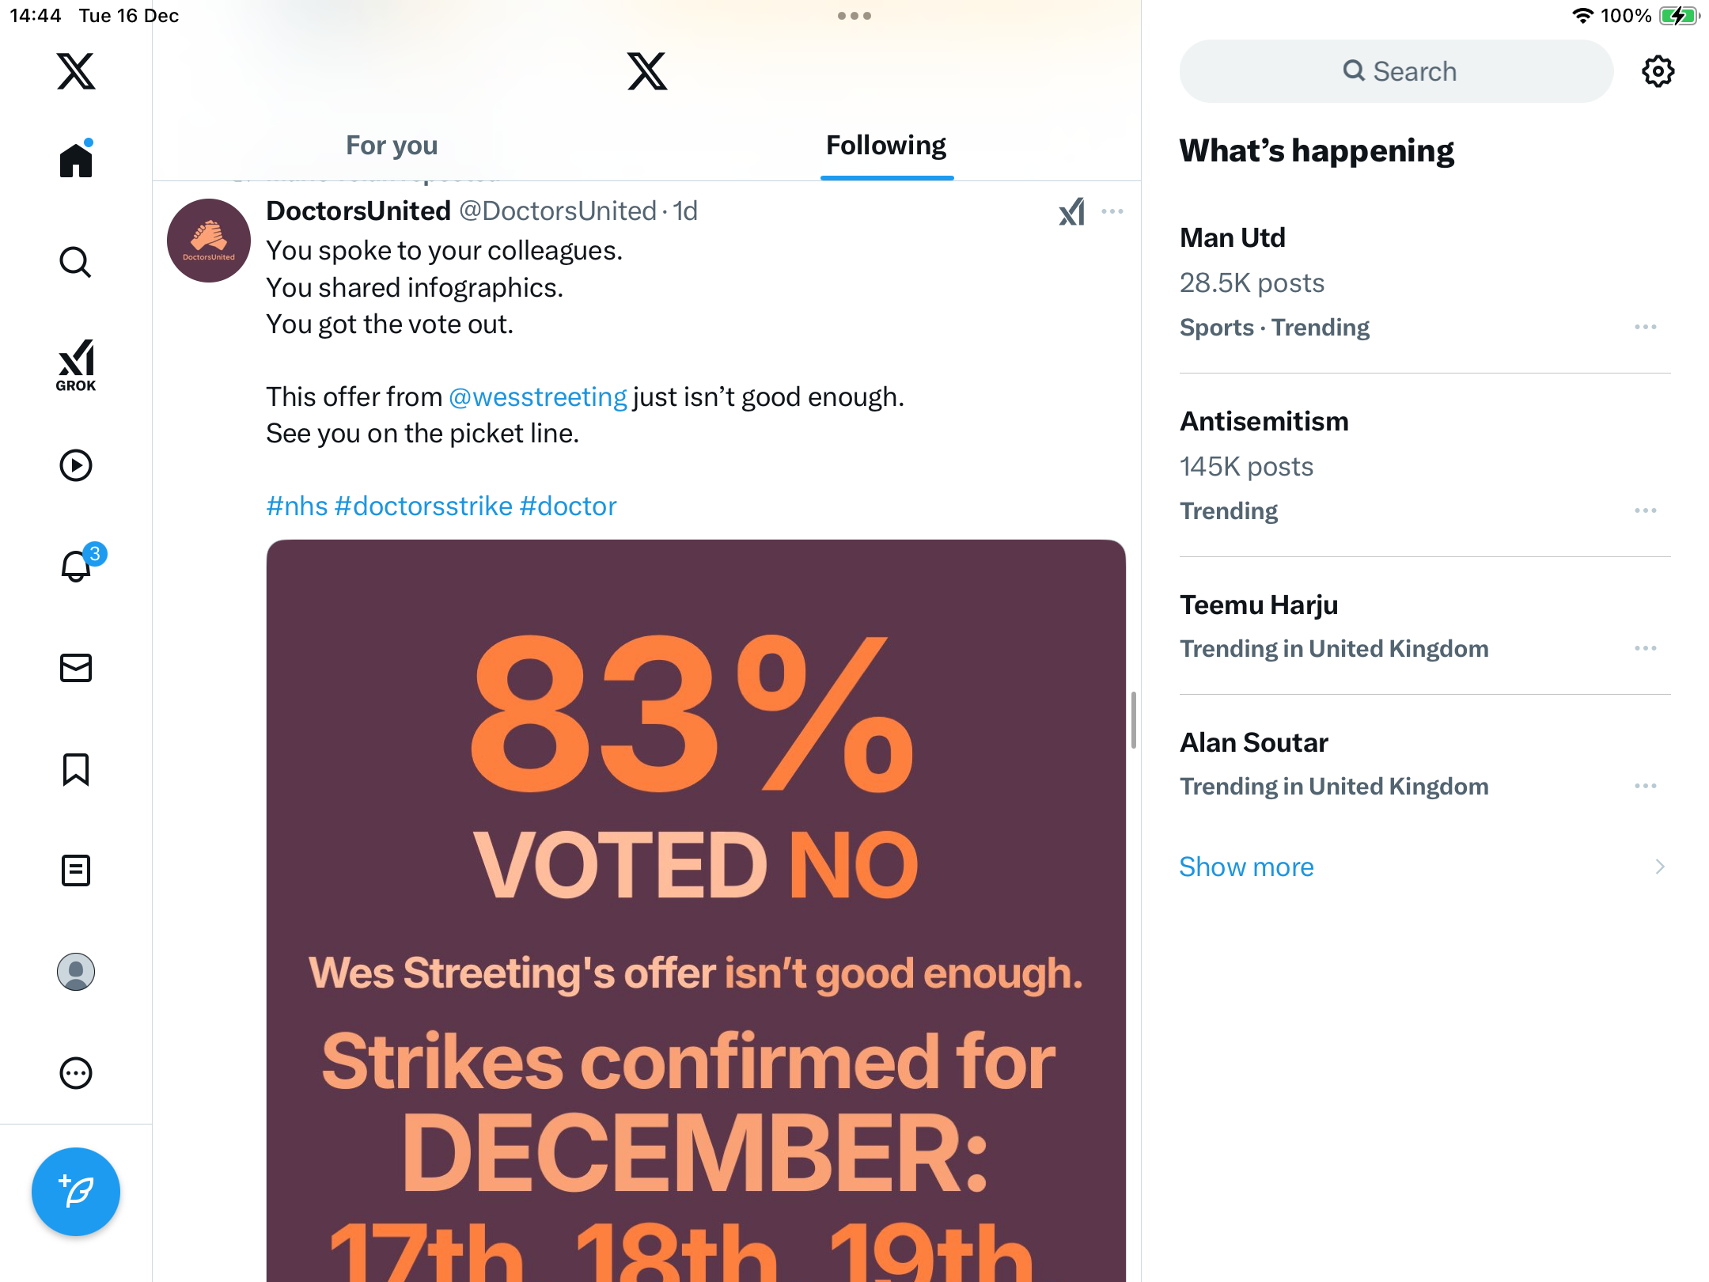The image size is (1709, 1282).
Task: View notifications via the bell icon
Action: tap(76, 567)
